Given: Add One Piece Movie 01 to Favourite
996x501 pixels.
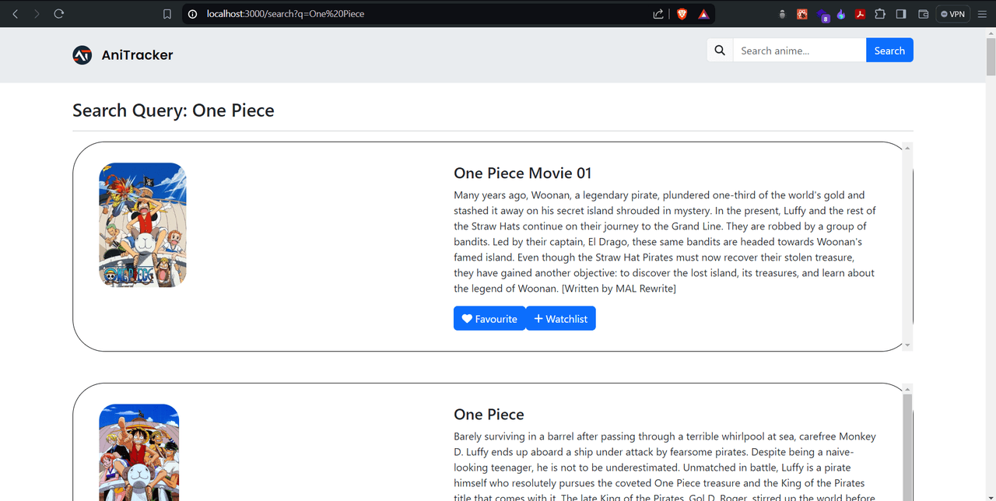Looking at the screenshot, I should point(489,319).
